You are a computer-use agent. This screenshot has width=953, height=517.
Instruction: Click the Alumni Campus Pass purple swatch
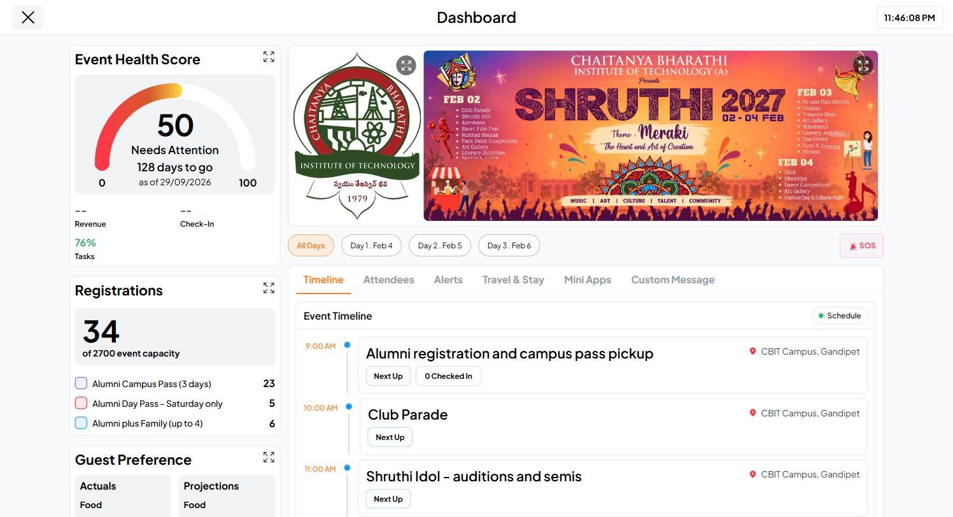point(81,383)
